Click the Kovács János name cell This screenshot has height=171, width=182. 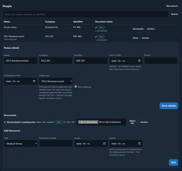tap(10, 27)
